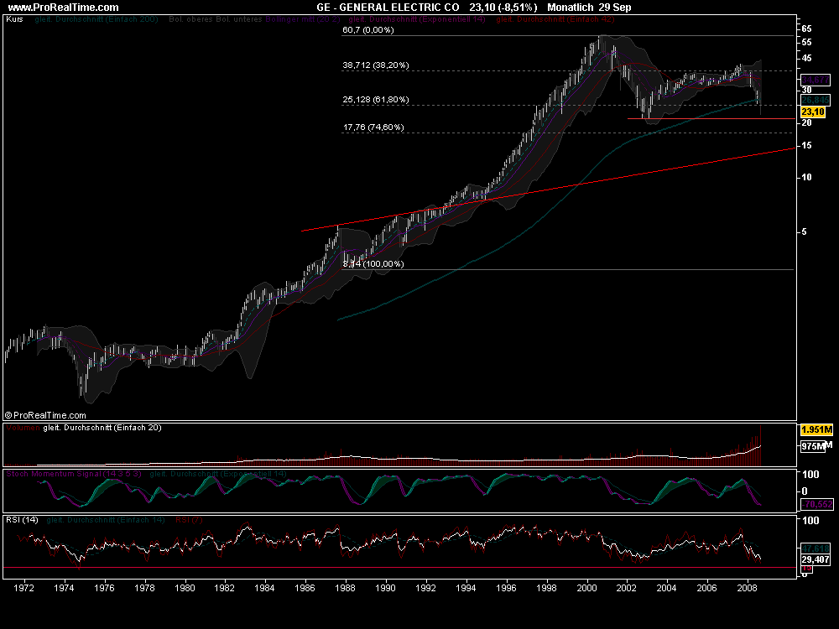Click the 2002 time axis label
839x629 pixels.
[627, 588]
